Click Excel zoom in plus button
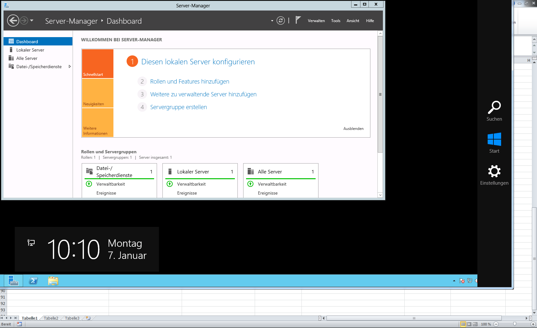Screen dimensions: 537x328 533,324
